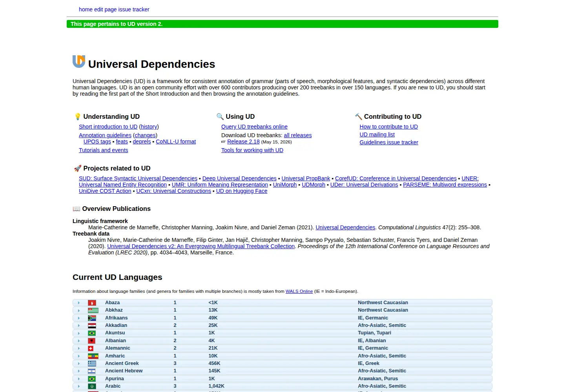The width and height of the screenshot is (565, 392).
Task: Expand the Afrikaans language row arrow
Action: tap(79, 318)
